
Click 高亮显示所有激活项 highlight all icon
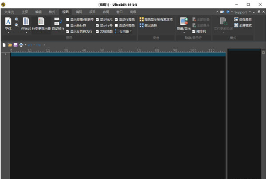tap(141, 19)
